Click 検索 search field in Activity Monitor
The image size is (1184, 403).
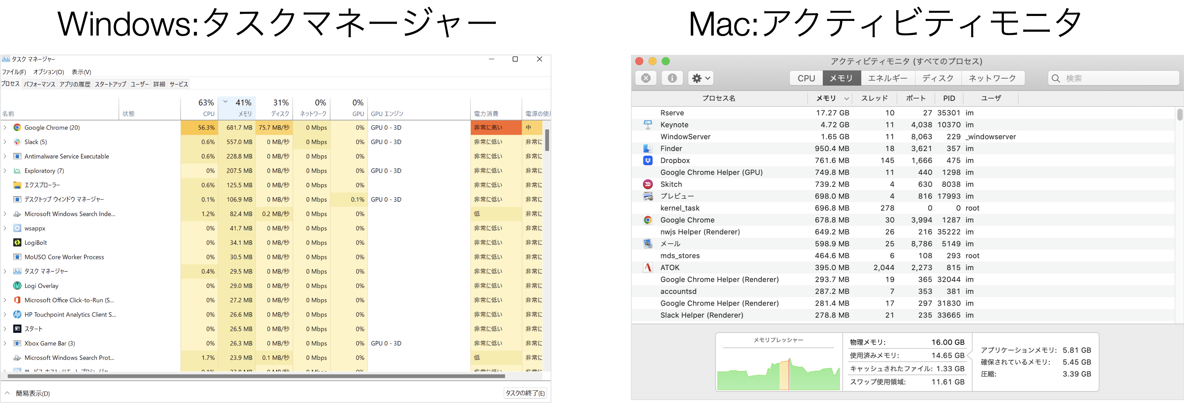pos(1114,78)
